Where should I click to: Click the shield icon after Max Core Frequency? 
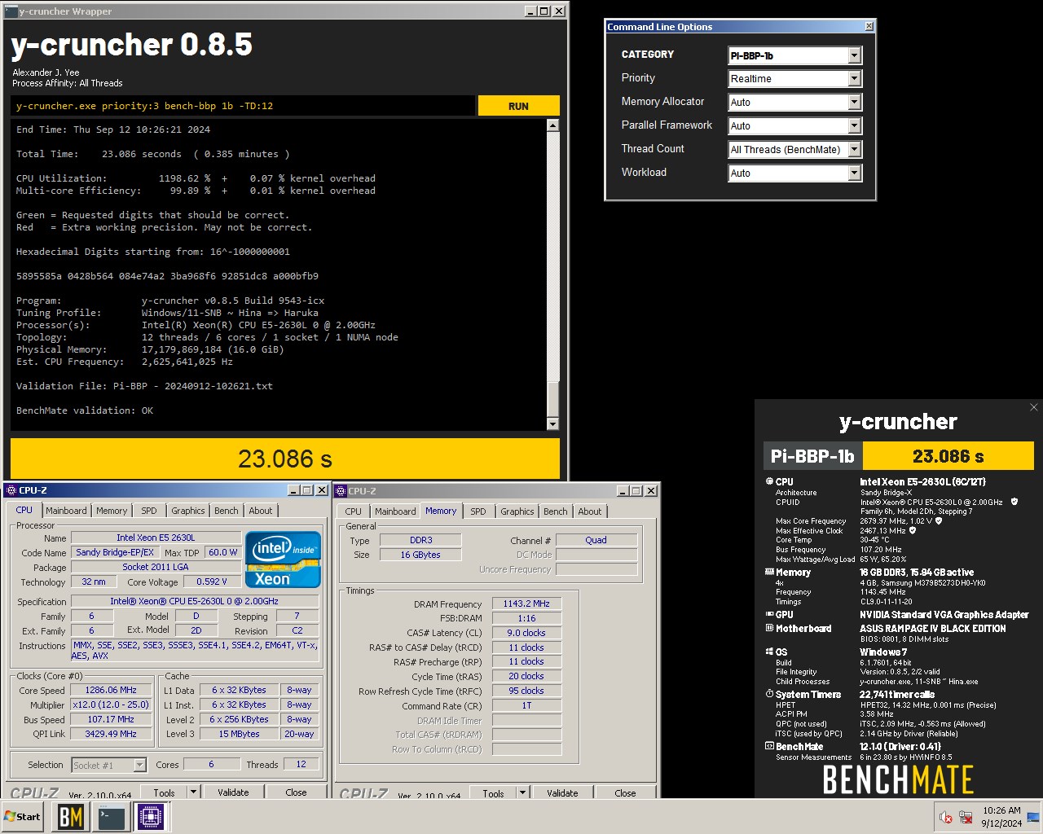pyautogui.click(x=939, y=520)
